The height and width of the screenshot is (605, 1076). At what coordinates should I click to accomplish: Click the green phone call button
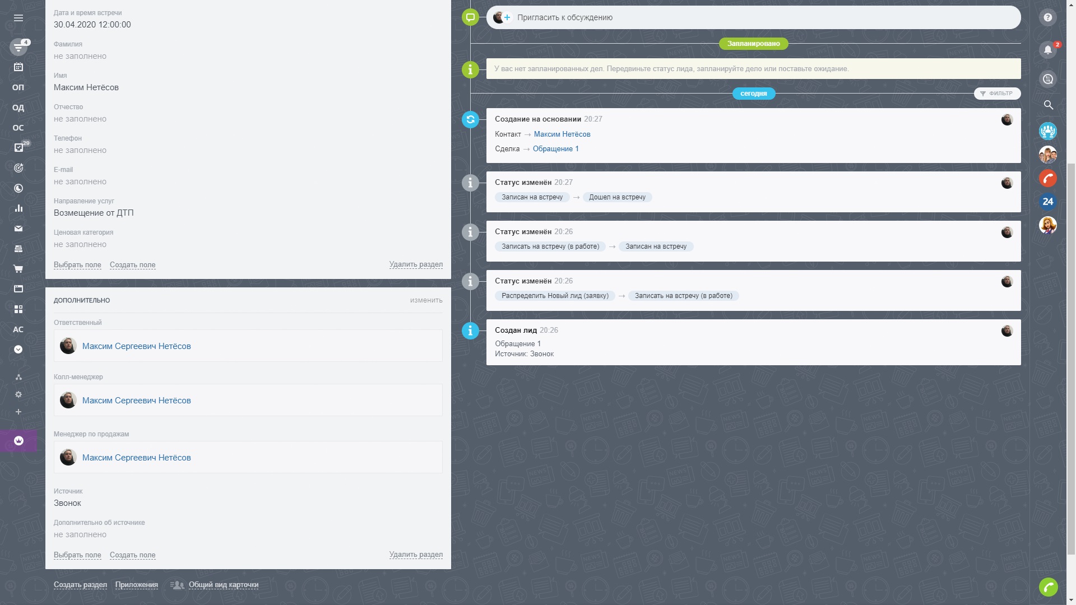1048,587
